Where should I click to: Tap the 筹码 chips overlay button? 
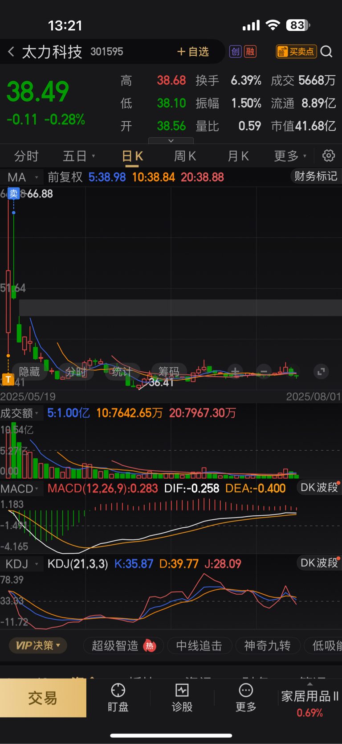[169, 371]
